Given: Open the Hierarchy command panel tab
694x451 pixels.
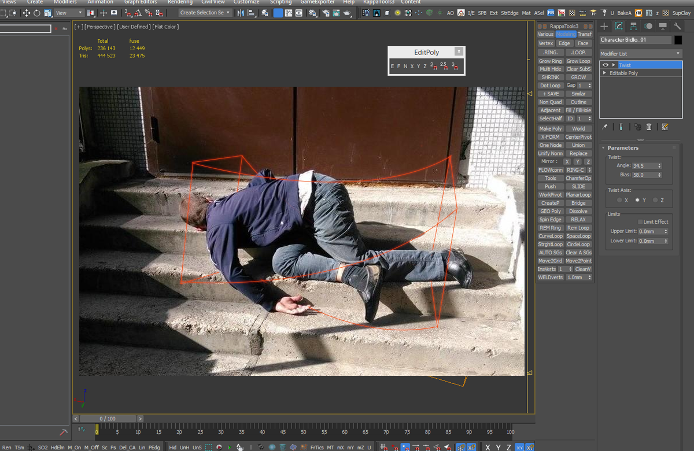Looking at the screenshot, I should [x=633, y=26].
